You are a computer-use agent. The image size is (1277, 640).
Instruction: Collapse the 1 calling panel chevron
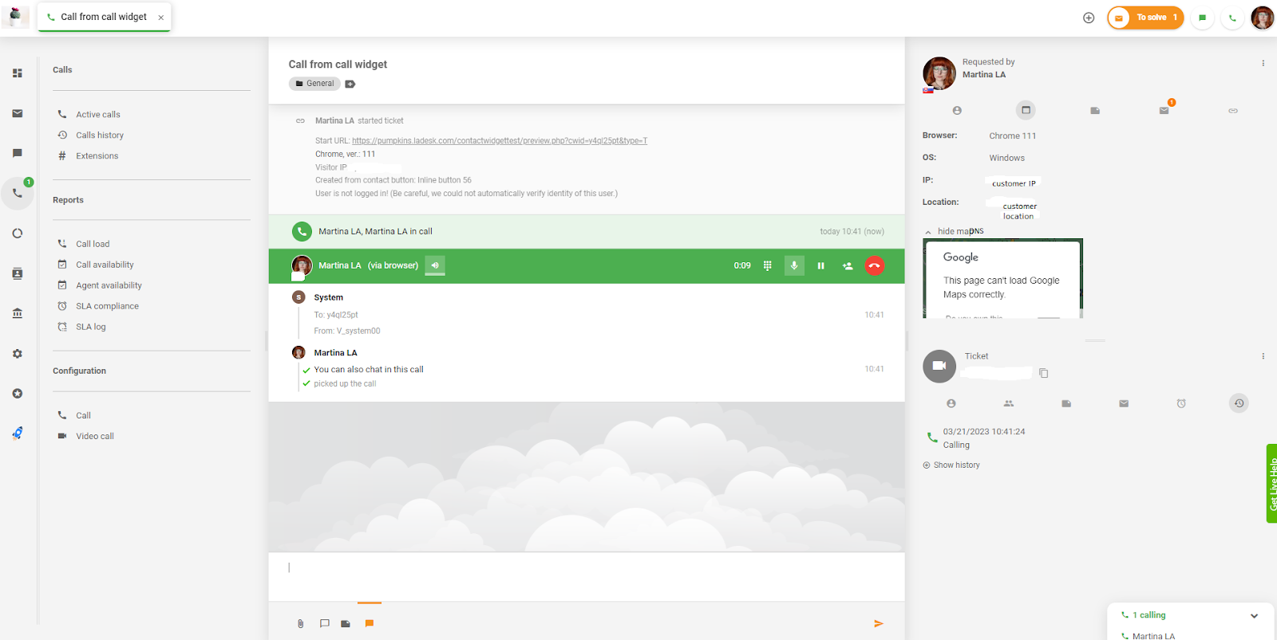point(1254,615)
